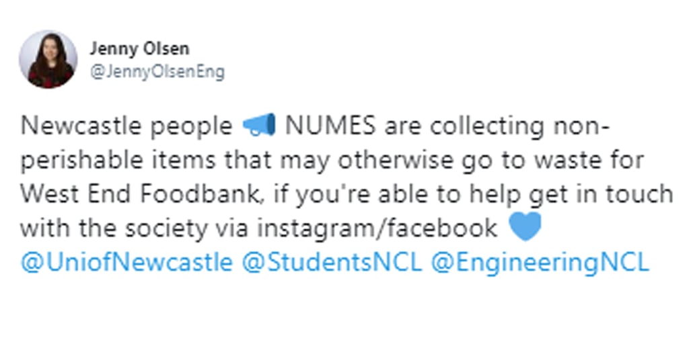Viewport: 689px width, 344px height.
Task: Follow the @EngineeringNCL mention link
Action: click(x=540, y=263)
